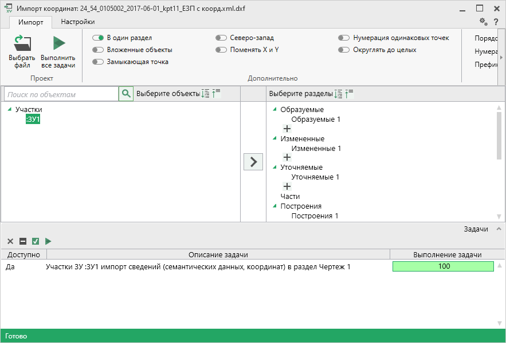Collapse the Уточняемые section node
506x343 pixels.
[x=275, y=167]
